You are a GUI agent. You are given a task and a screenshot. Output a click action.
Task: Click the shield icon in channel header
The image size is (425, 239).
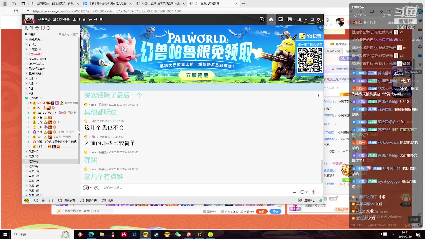[101, 19]
